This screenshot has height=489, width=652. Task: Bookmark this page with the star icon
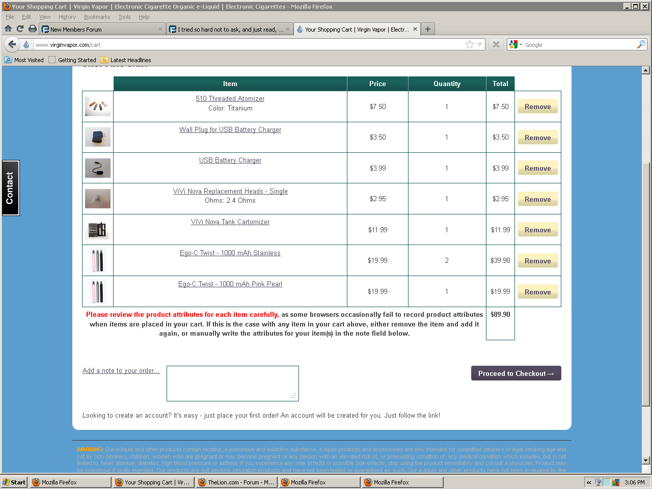[470, 45]
